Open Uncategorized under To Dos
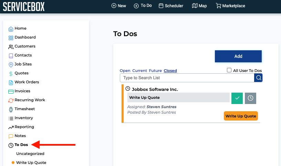 coord(30,154)
